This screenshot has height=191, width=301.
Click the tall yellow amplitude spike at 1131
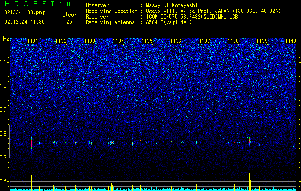pos(32,183)
